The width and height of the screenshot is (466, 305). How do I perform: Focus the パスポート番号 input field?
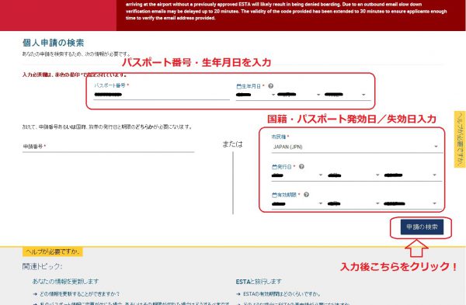162,95
